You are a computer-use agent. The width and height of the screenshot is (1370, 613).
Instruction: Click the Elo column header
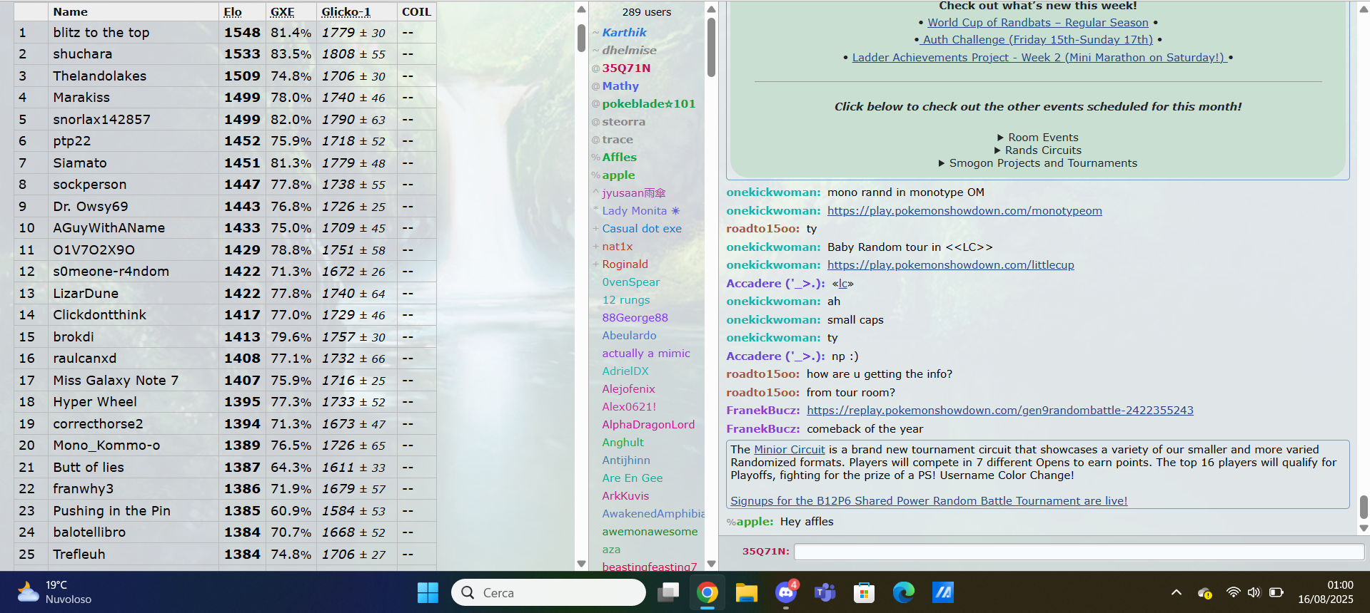[x=233, y=12]
